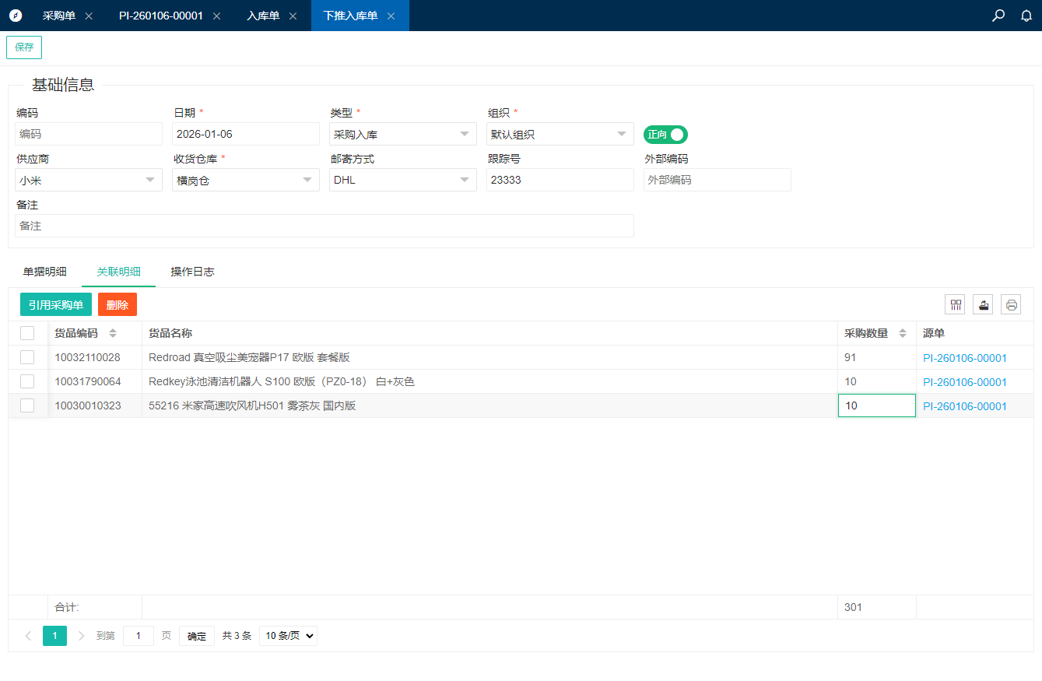Check the box for item 10032110028
This screenshot has width=1042, height=681.
pos(27,357)
